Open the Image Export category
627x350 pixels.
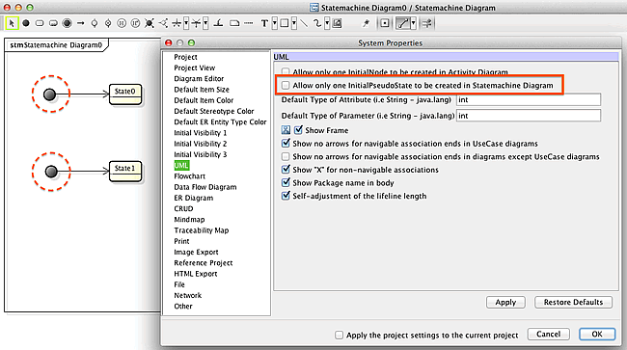(x=196, y=252)
